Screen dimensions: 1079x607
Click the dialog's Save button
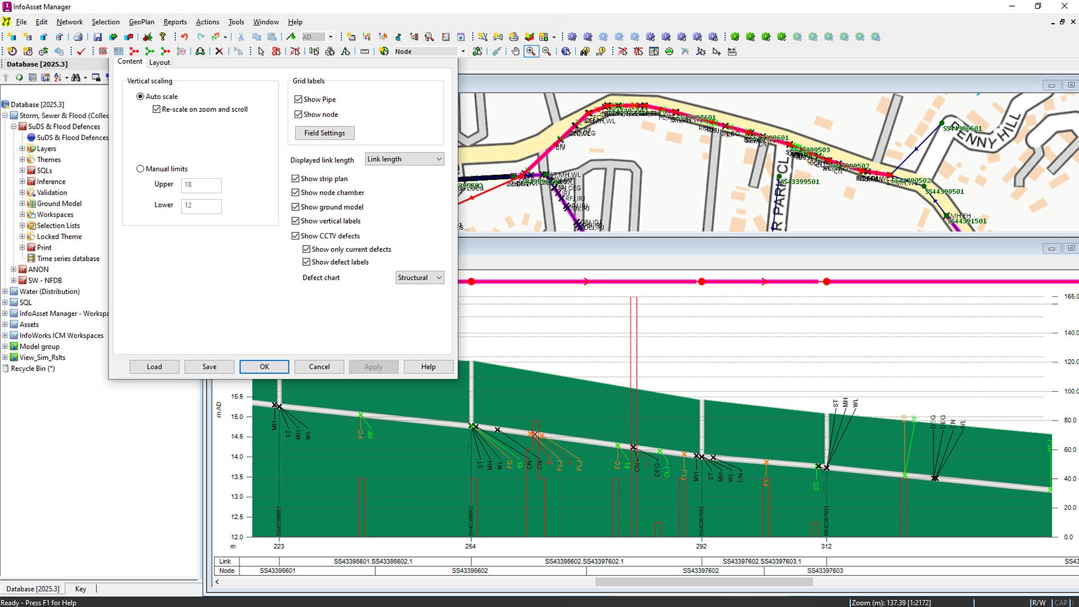(x=209, y=367)
